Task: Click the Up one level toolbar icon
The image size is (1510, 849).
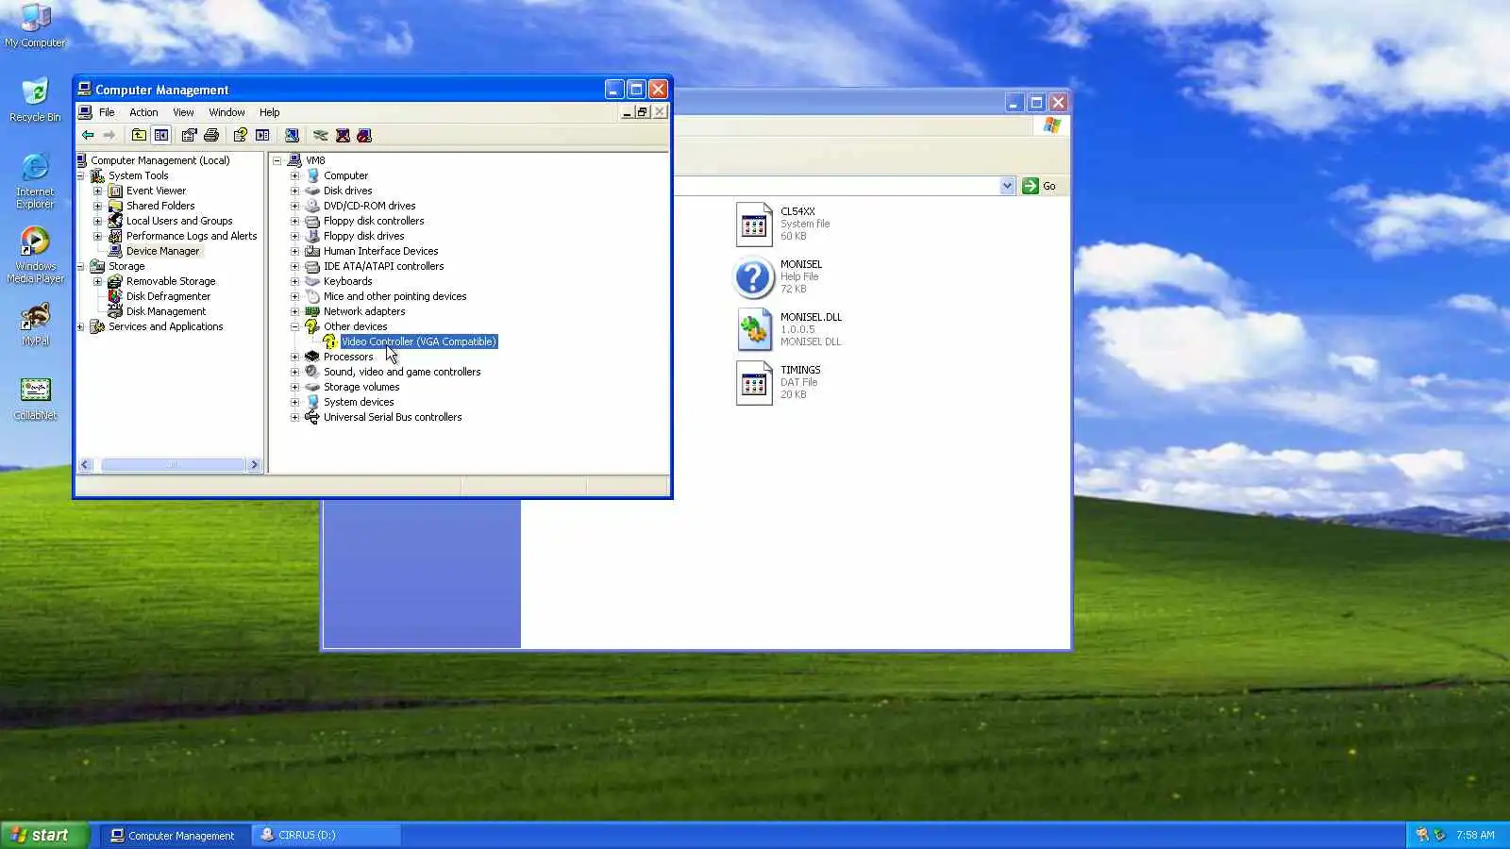Action: (x=139, y=136)
